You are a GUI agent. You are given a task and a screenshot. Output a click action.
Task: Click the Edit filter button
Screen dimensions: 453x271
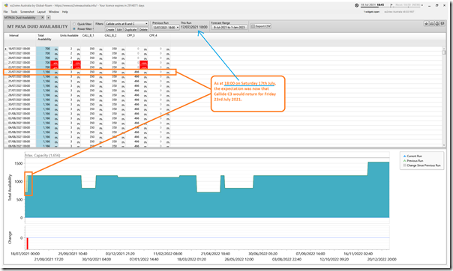point(119,29)
